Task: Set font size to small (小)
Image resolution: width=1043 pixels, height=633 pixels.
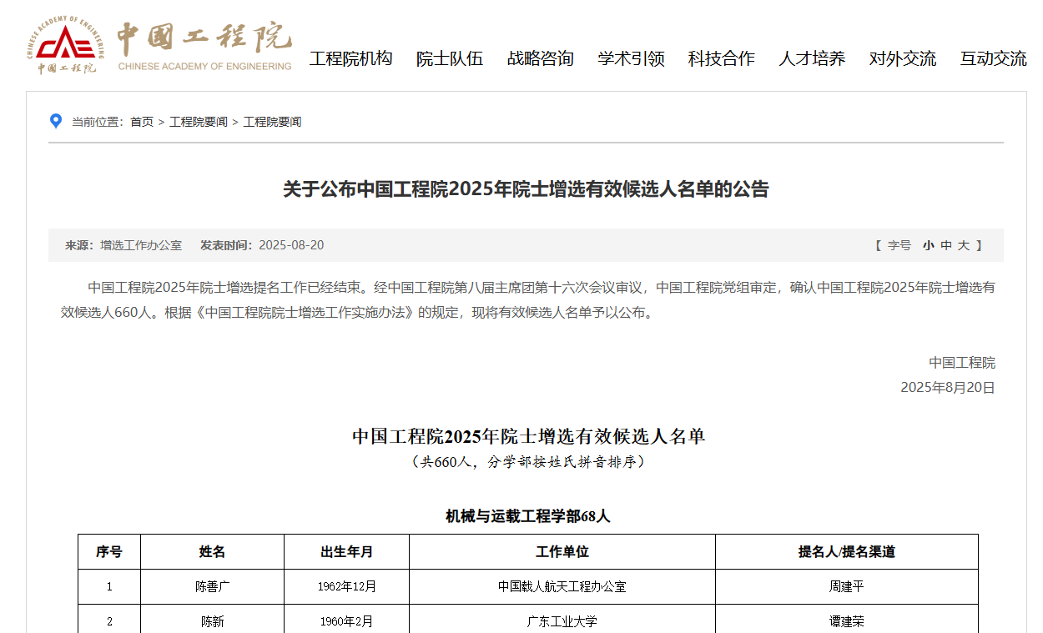Action: click(928, 245)
